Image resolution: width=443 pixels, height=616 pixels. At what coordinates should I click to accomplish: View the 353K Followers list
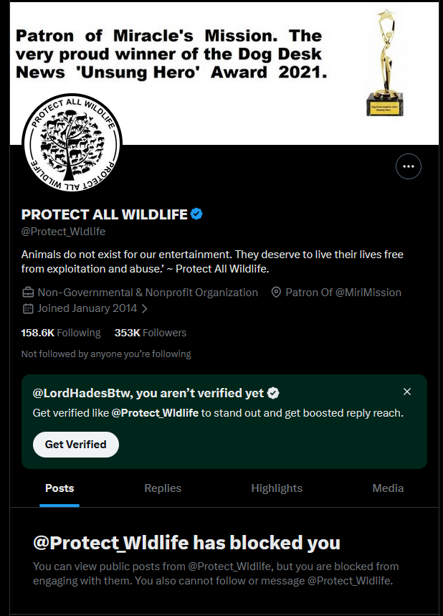[151, 333]
